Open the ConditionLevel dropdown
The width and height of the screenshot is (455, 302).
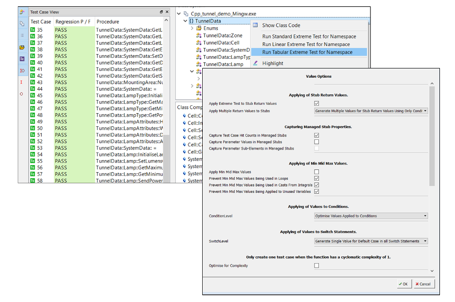click(x=370, y=216)
